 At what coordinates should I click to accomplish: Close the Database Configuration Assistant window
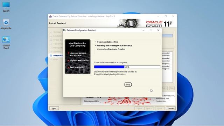click(x=158, y=30)
